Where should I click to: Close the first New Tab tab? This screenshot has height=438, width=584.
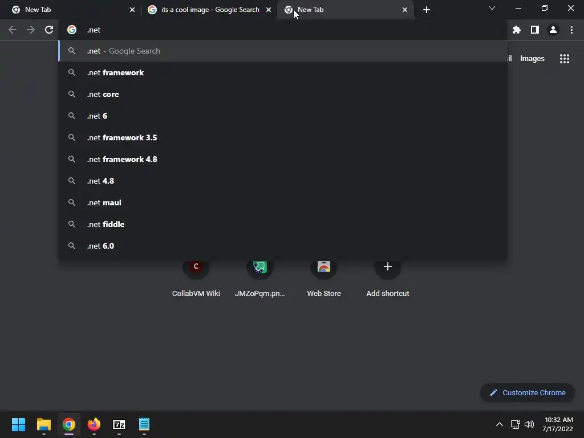point(132,10)
